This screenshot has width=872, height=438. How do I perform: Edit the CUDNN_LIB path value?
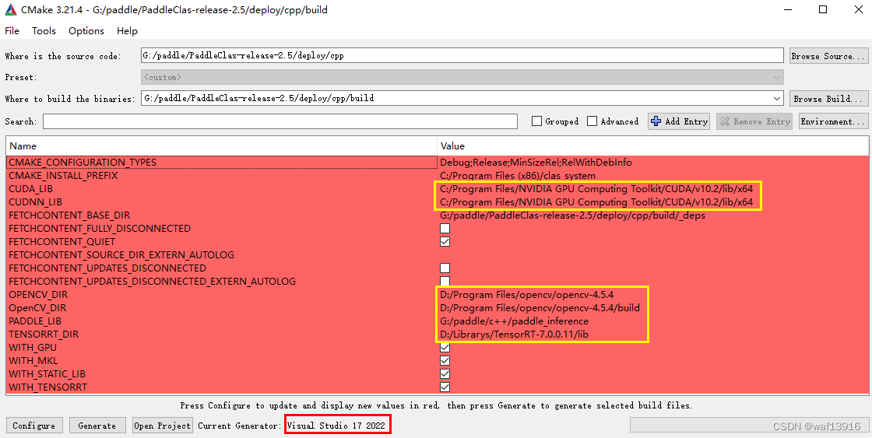pyautogui.click(x=596, y=202)
